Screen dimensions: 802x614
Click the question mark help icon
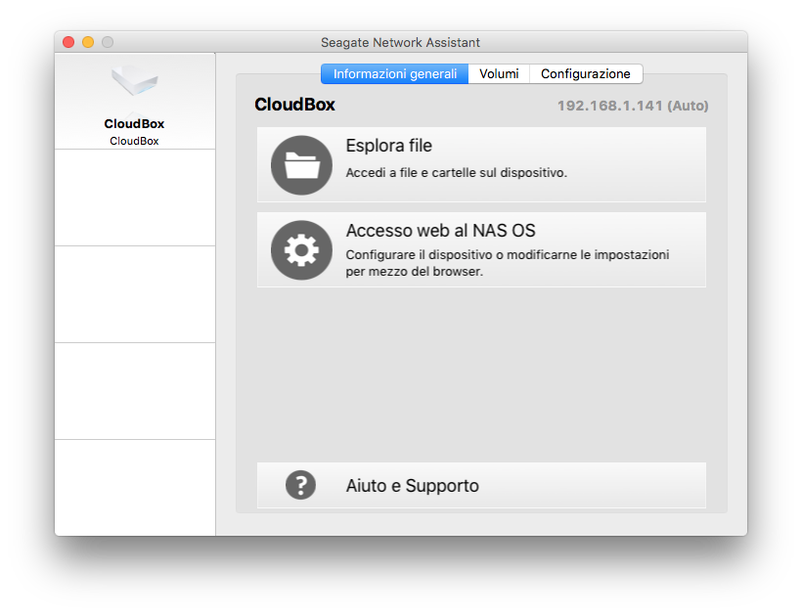[x=301, y=485]
